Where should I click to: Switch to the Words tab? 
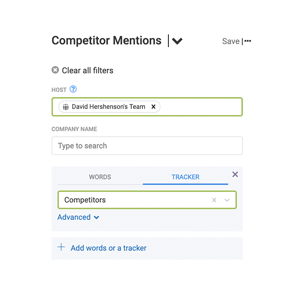pyautogui.click(x=100, y=177)
